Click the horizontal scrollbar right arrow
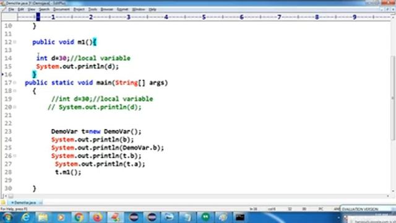The height and width of the screenshot is (223, 396). pyautogui.click(x=388, y=196)
